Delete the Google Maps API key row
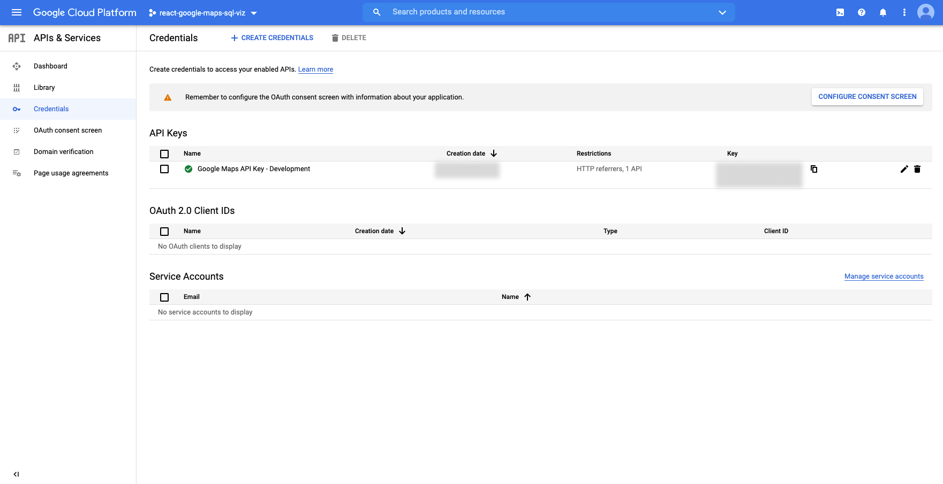The height and width of the screenshot is (484, 943). coord(917,169)
